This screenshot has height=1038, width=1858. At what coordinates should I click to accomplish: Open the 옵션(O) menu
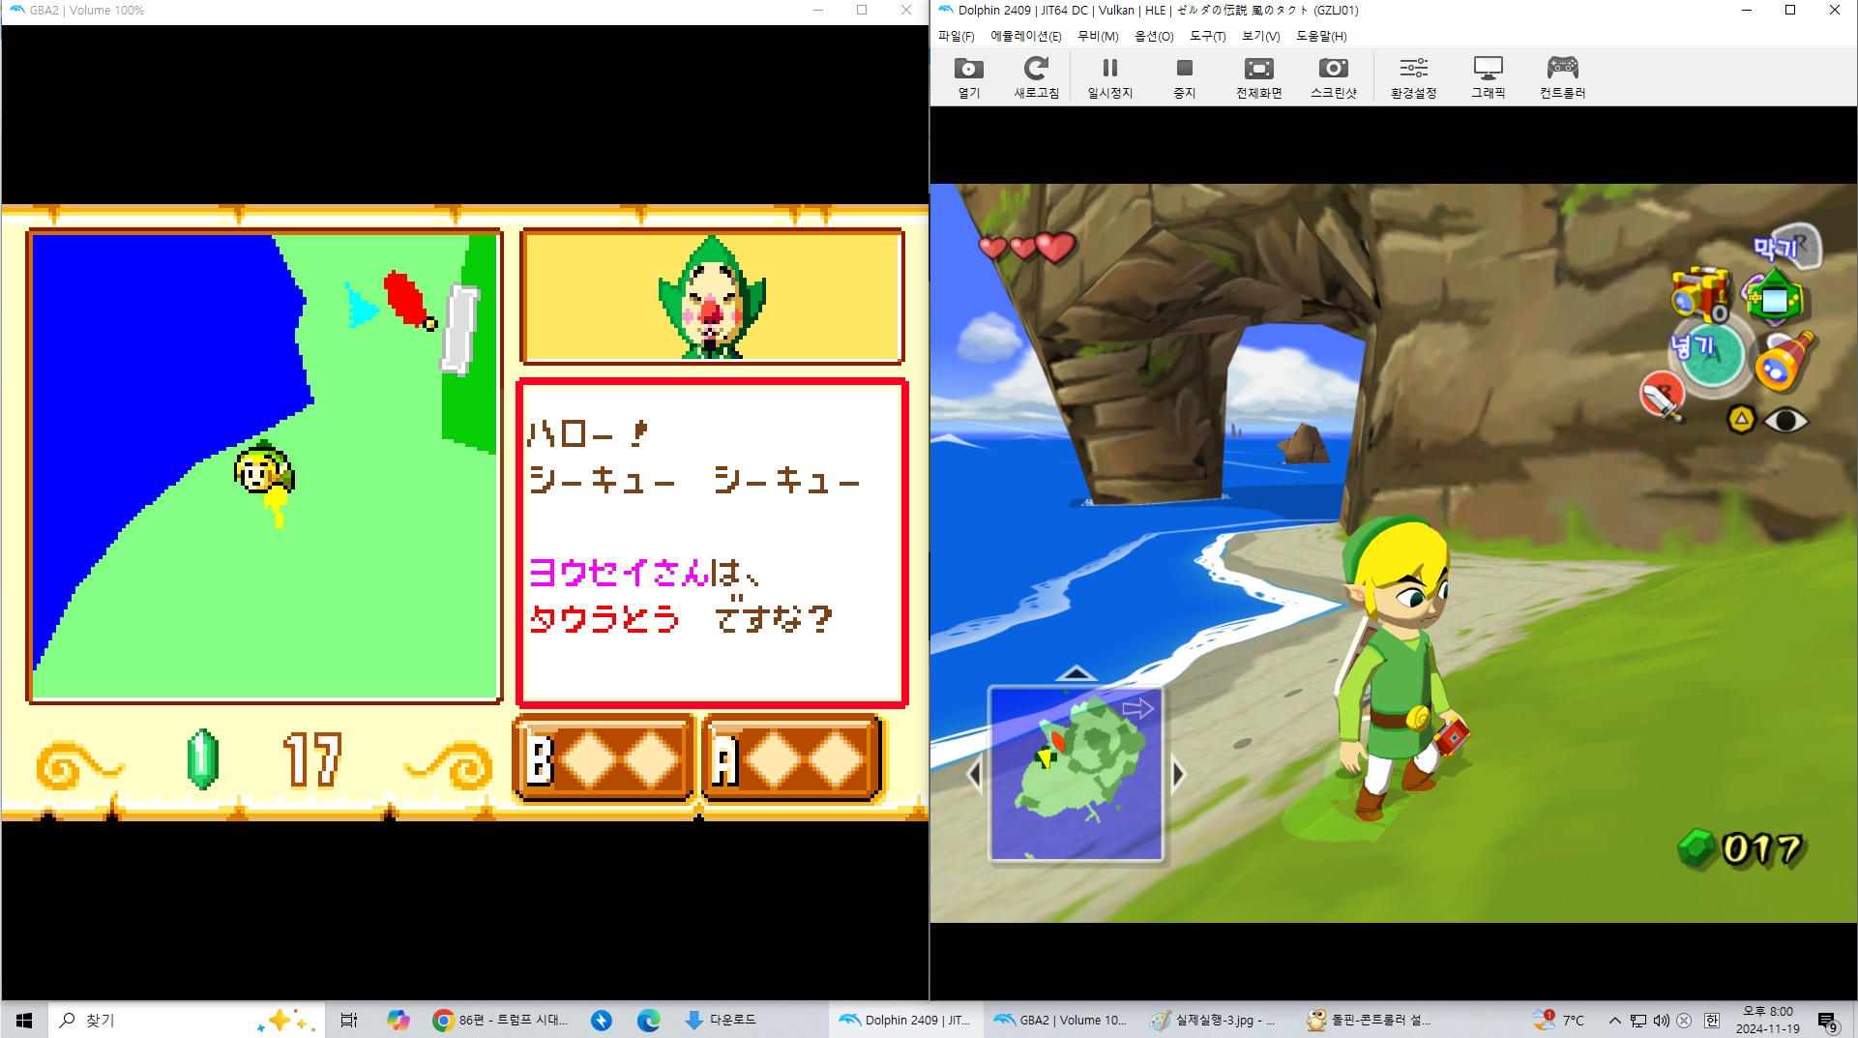click(1154, 36)
